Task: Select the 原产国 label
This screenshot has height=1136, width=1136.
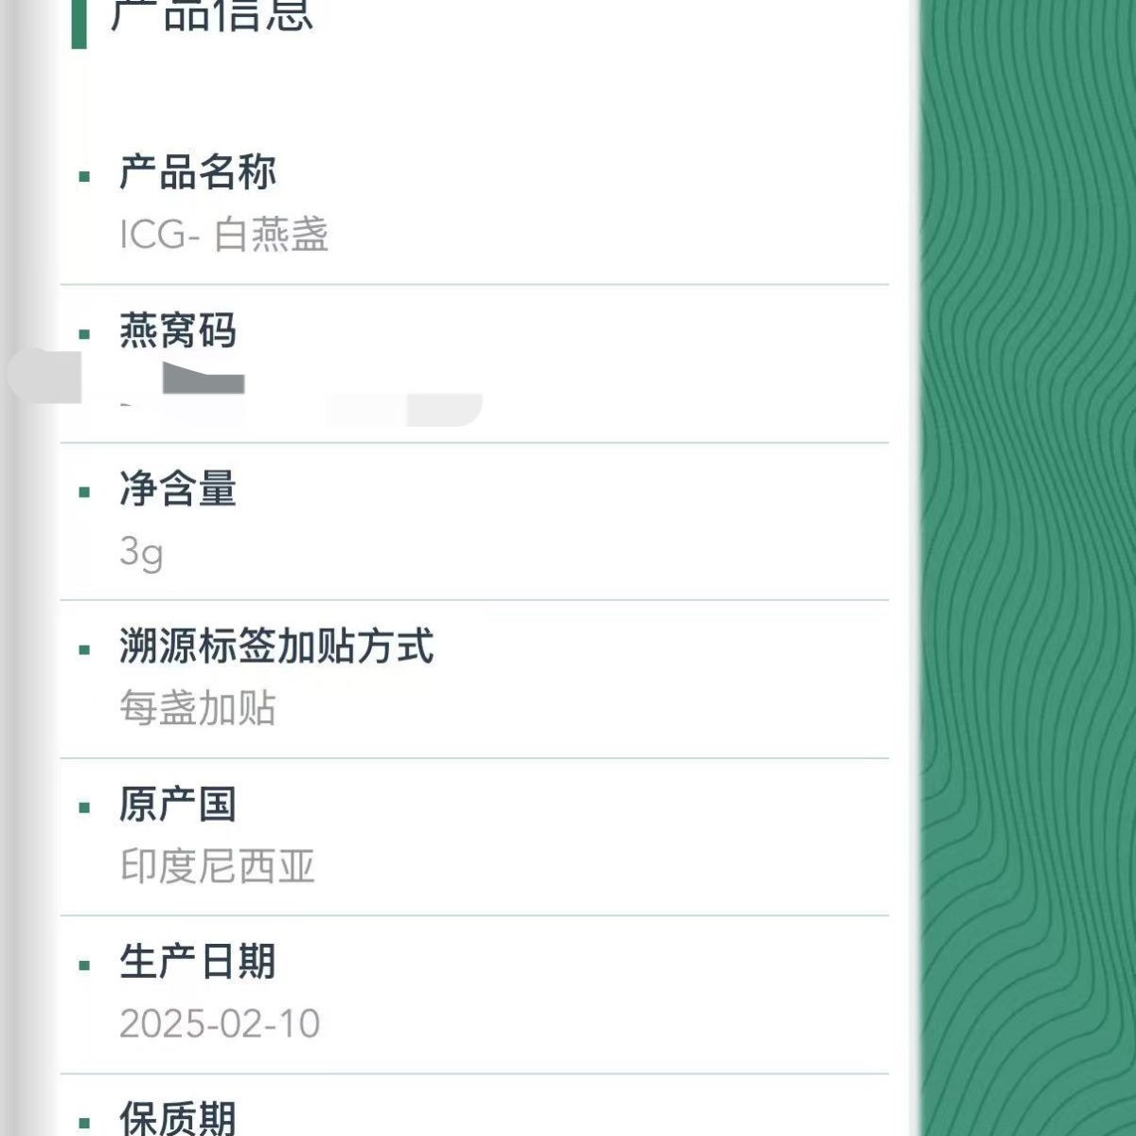Action: pyautogui.click(x=178, y=805)
